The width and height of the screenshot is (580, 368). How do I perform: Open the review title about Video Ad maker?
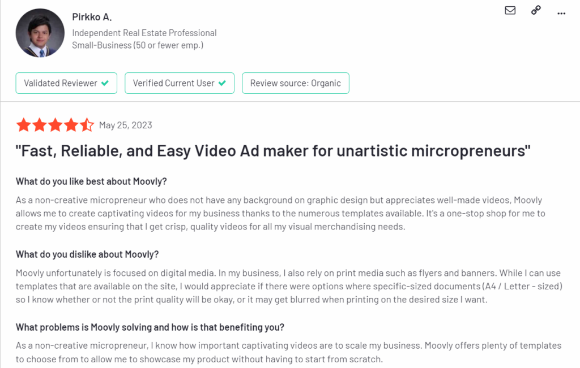click(273, 150)
